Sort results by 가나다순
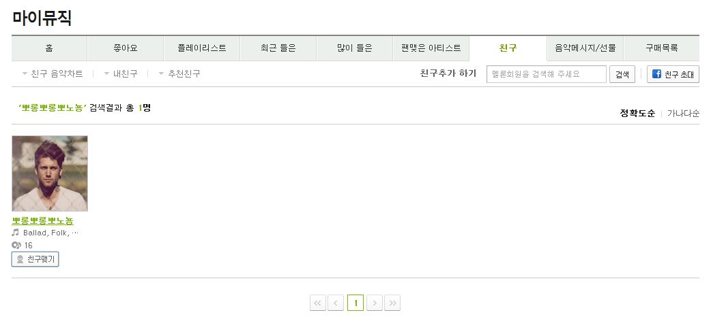 pyautogui.click(x=683, y=113)
